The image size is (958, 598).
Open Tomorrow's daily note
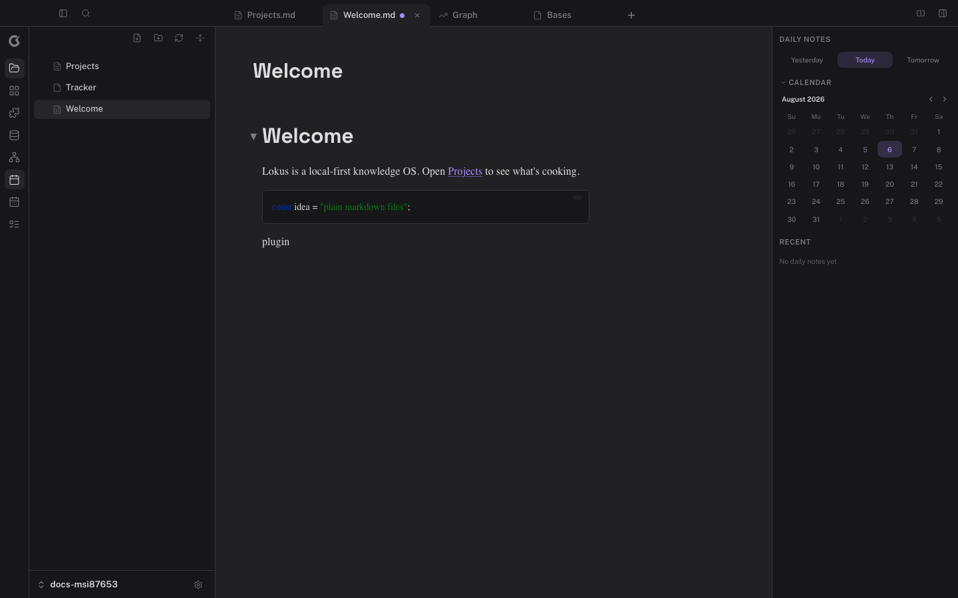pyautogui.click(x=923, y=60)
